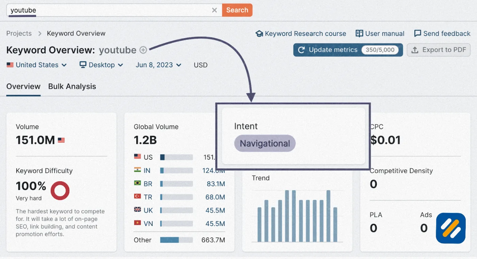Open the blue chat widget icon
Screen dimensions: 477x259
click(451, 228)
